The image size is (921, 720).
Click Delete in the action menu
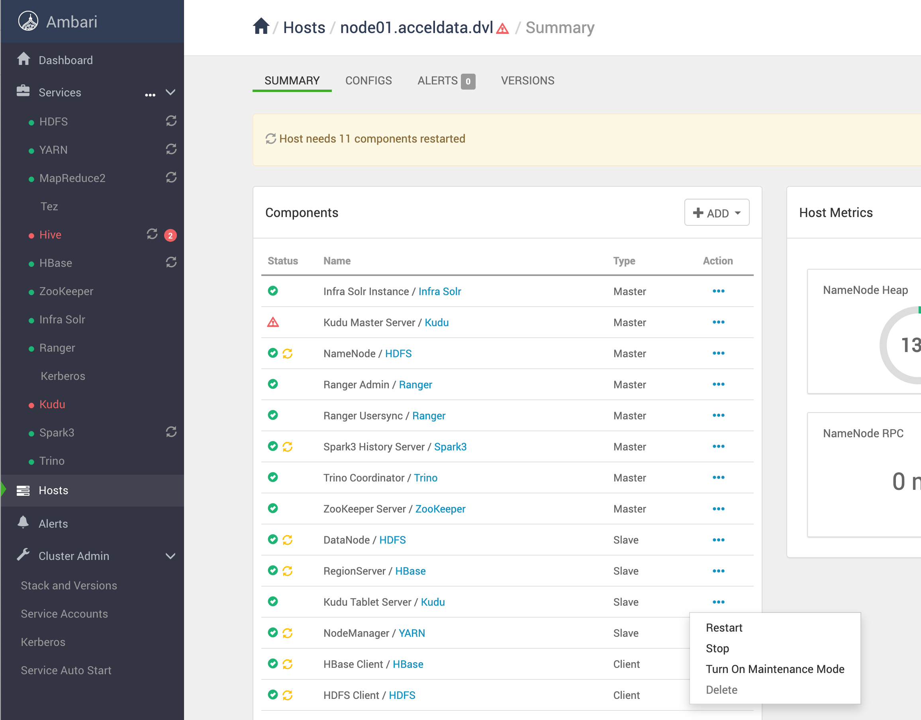pos(721,690)
